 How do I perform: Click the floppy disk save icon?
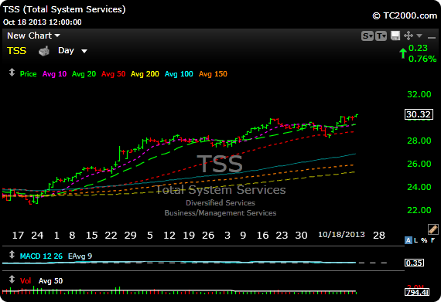pyautogui.click(x=395, y=36)
